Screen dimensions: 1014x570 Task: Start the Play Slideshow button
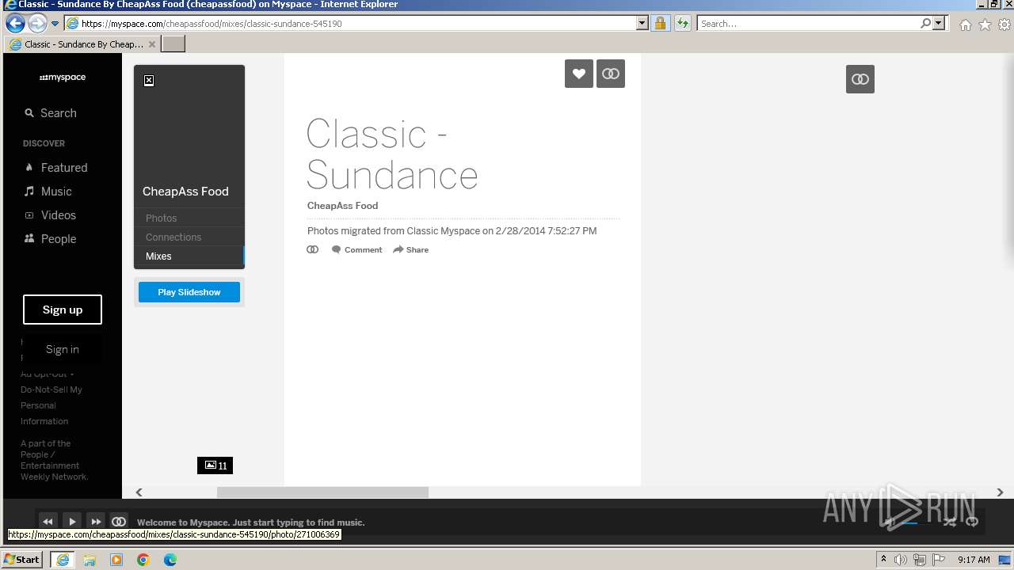click(x=189, y=292)
